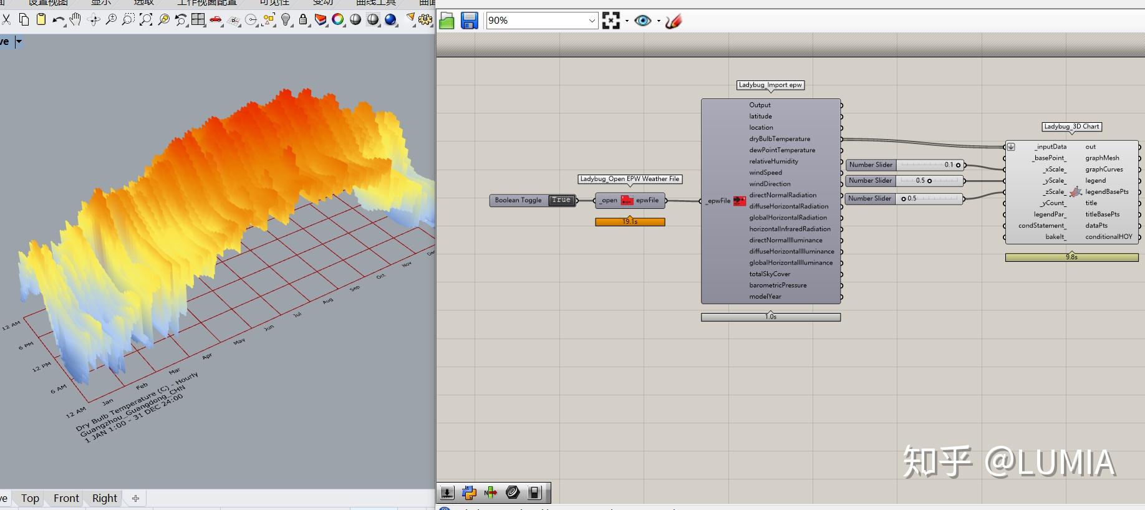Image resolution: width=1145 pixels, height=510 pixels.
Task: Click the Zoom Extents icon in Grasshopper
Action: (x=611, y=21)
